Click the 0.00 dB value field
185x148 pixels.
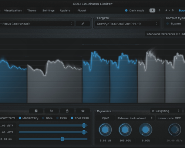coord(105,141)
